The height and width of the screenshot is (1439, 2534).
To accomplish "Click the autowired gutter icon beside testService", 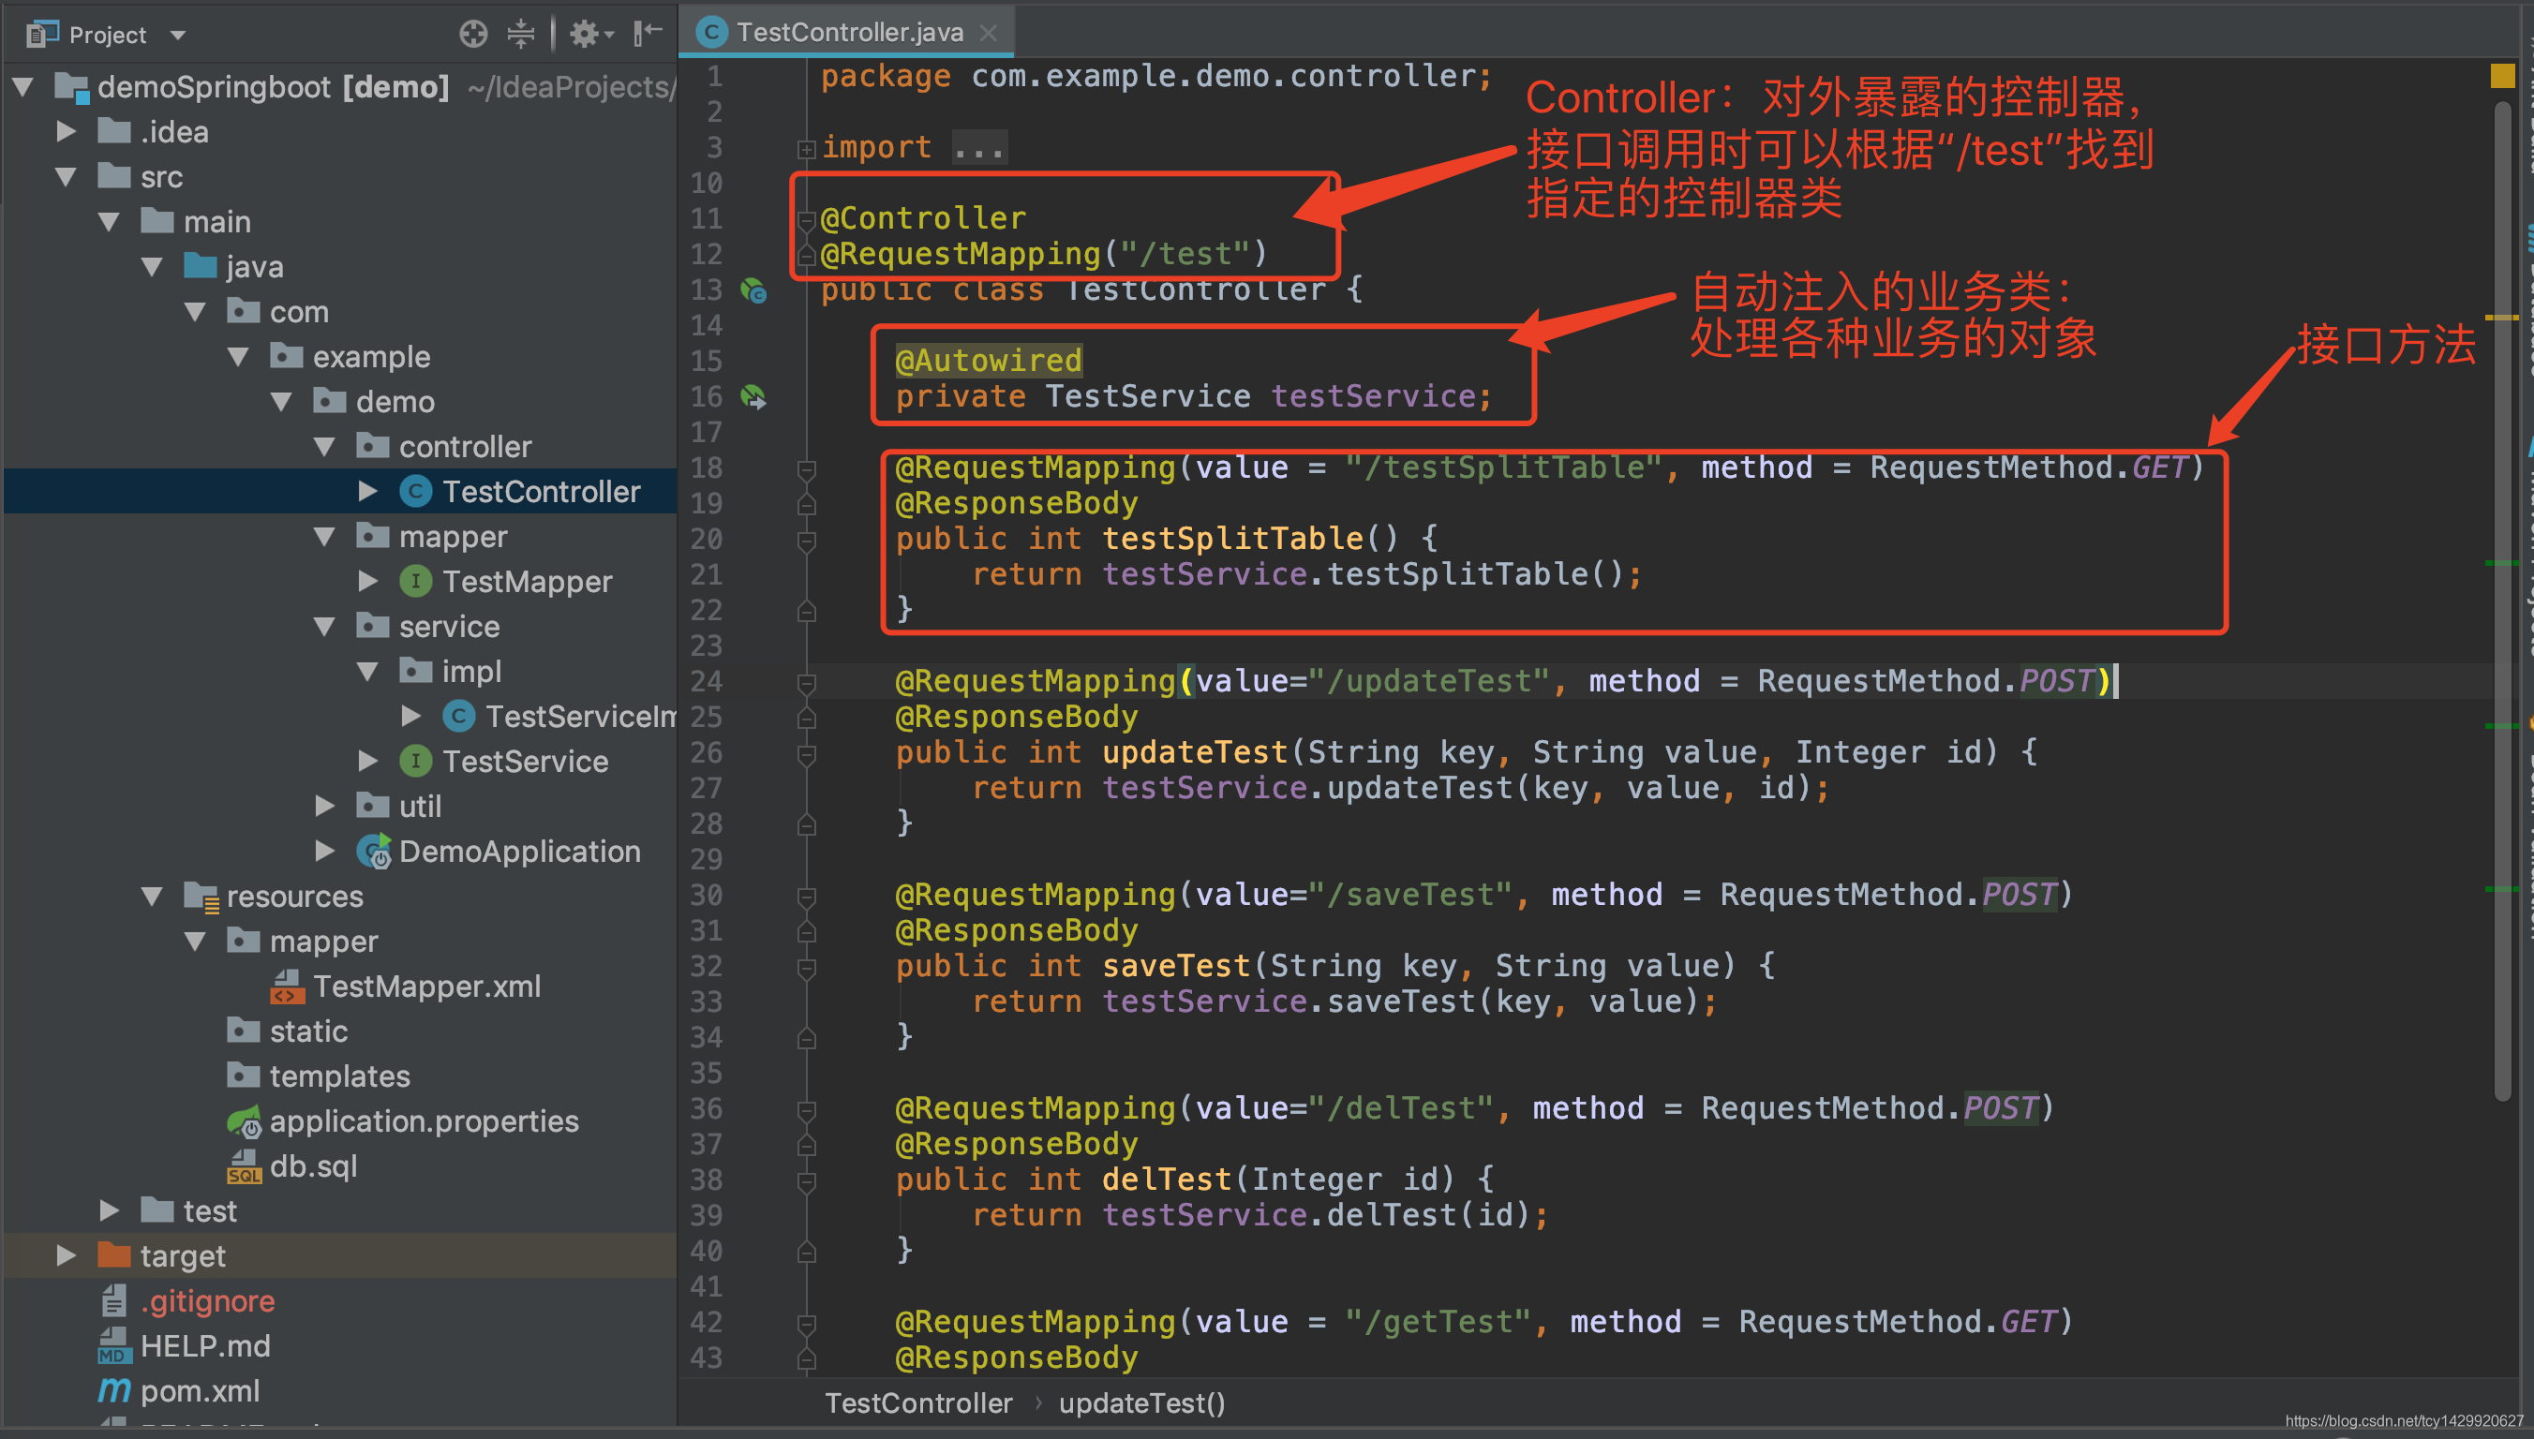I will tap(754, 397).
